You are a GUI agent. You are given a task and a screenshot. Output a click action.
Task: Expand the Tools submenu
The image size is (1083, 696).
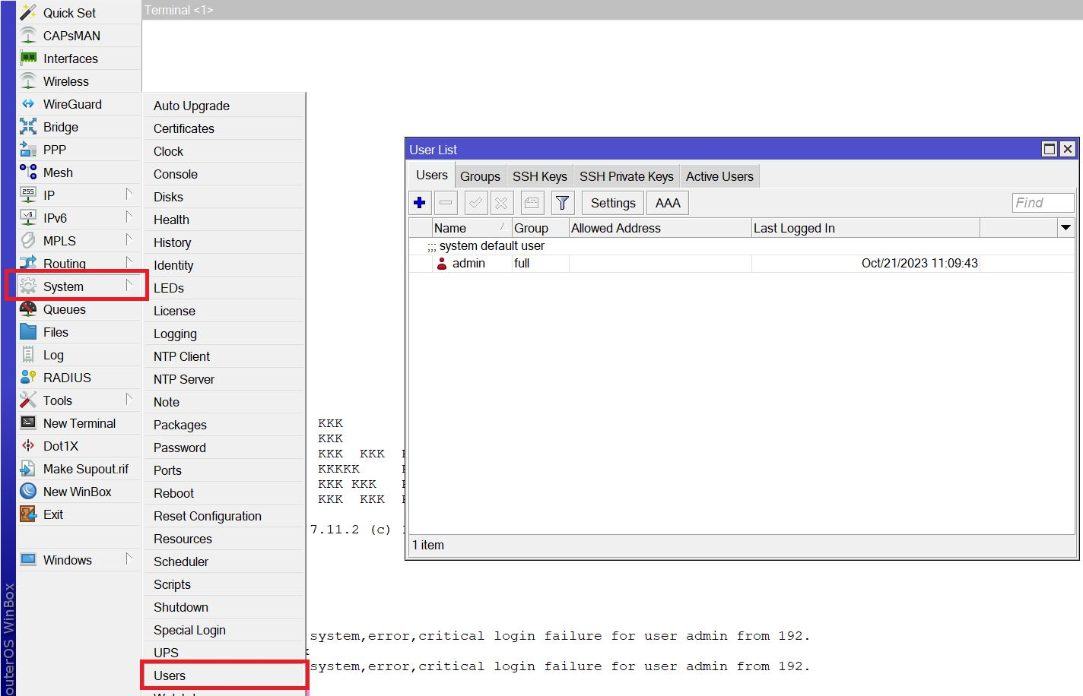point(129,400)
